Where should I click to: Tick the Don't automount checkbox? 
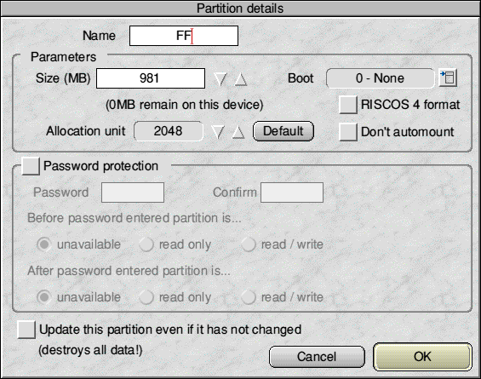coord(348,132)
